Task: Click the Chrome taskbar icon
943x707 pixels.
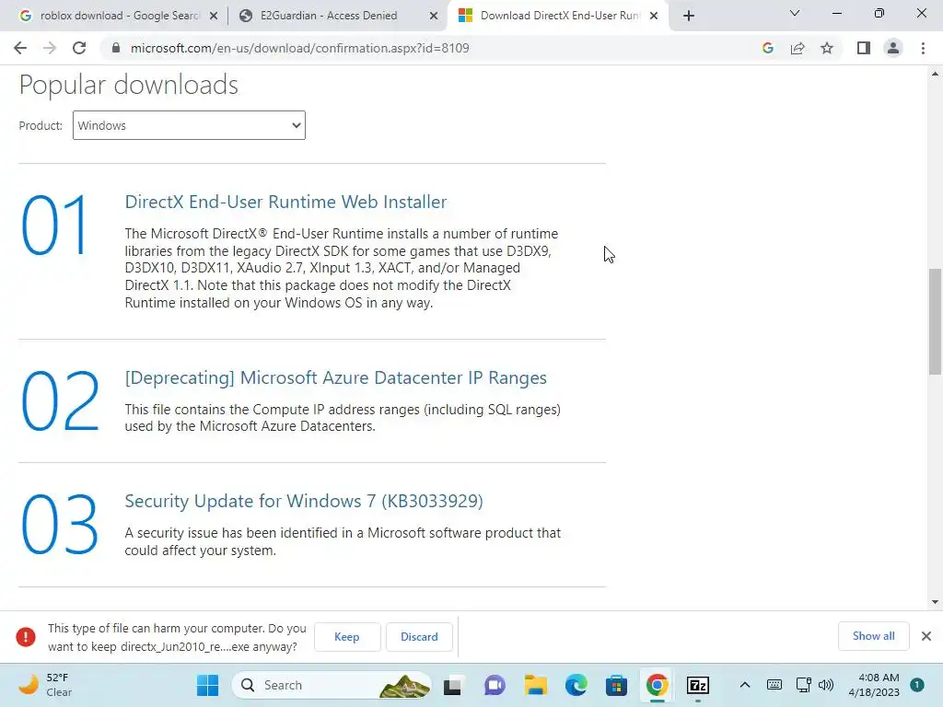Action: coord(658,685)
